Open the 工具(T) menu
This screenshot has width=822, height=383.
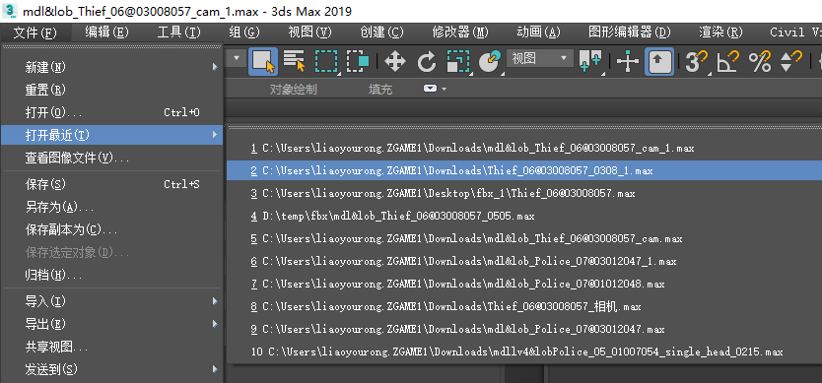click(x=178, y=32)
